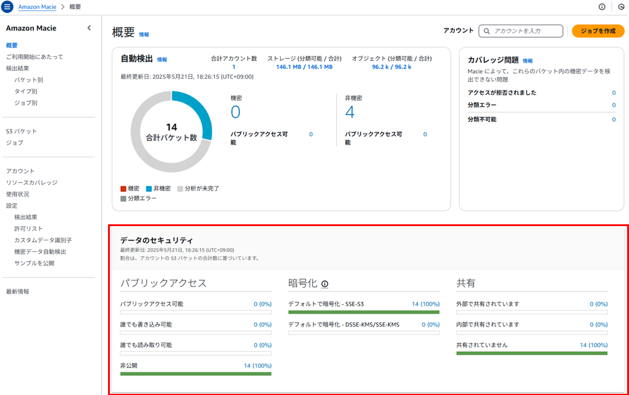Click the 非機密 bucket count 4
Screen dimensions: 629x395
coord(350,112)
